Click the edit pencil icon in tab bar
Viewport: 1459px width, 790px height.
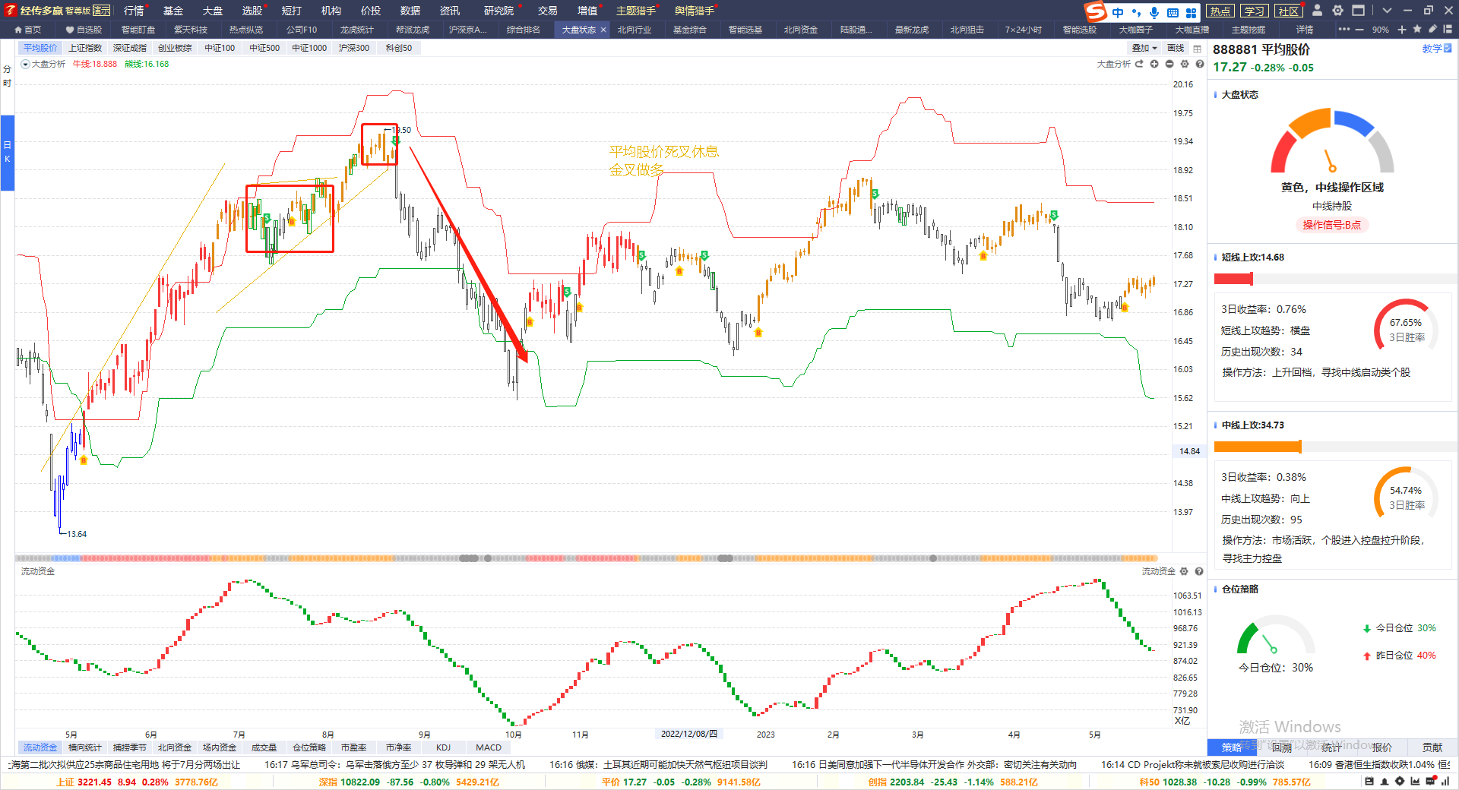pos(1432,29)
